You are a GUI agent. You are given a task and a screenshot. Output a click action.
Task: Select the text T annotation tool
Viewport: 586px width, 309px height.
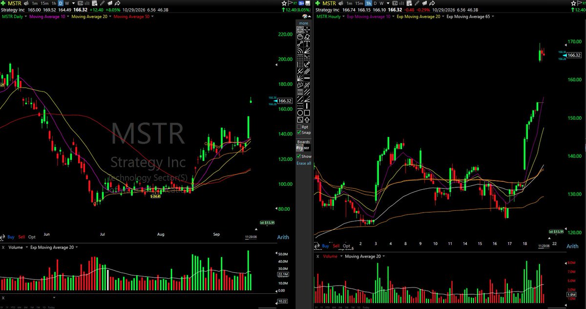coord(308,44)
